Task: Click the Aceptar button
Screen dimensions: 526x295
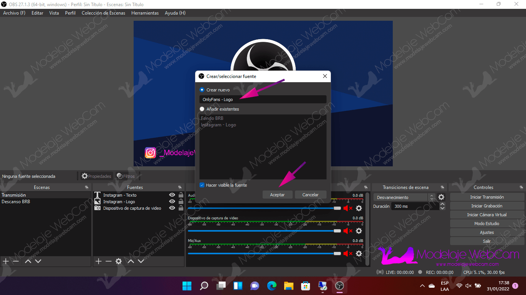Action: click(277, 195)
